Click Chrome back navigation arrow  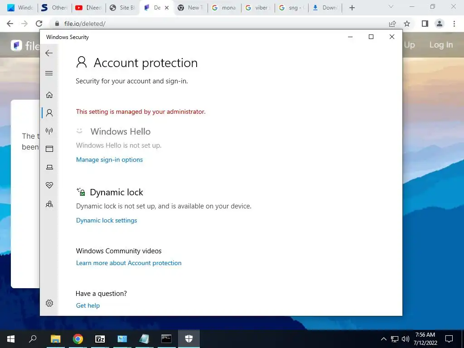10,24
